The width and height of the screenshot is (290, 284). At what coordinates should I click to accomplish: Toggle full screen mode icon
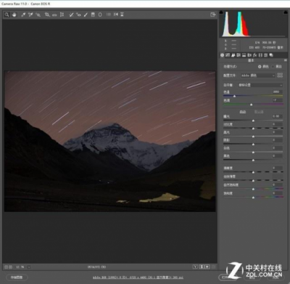[212, 15]
